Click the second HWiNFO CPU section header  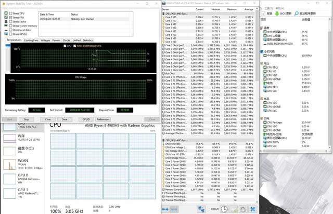208,140
